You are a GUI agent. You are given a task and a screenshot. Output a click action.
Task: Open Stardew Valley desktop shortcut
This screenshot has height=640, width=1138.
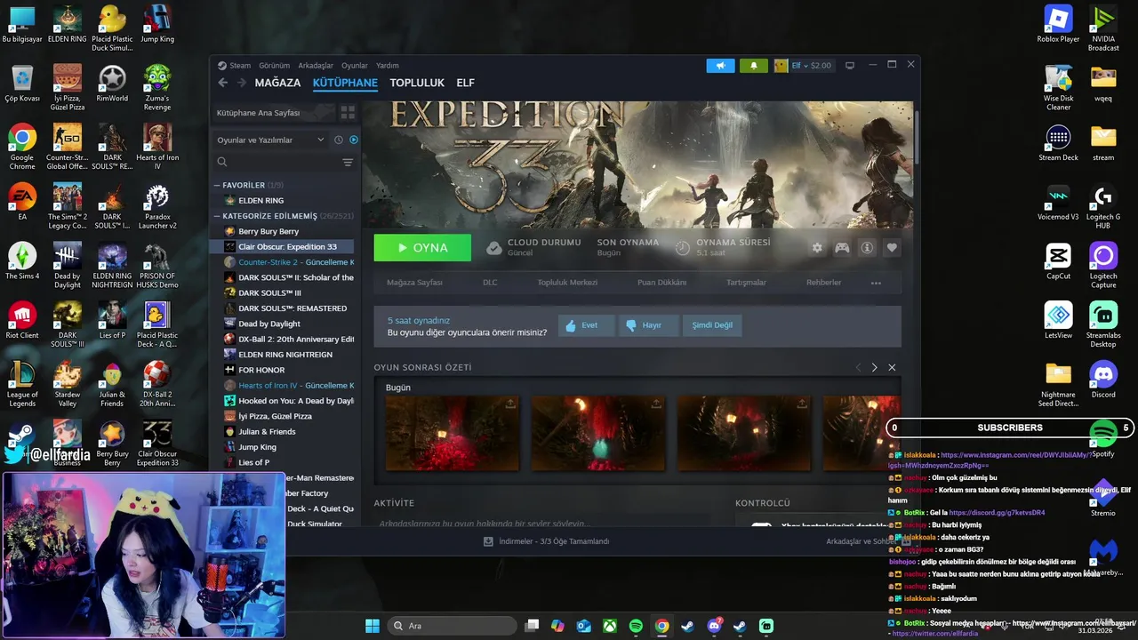point(68,384)
